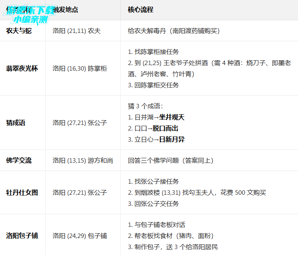This screenshot has height=255, width=298.
Task: Select the 核心流程 column header
Action: point(141,10)
